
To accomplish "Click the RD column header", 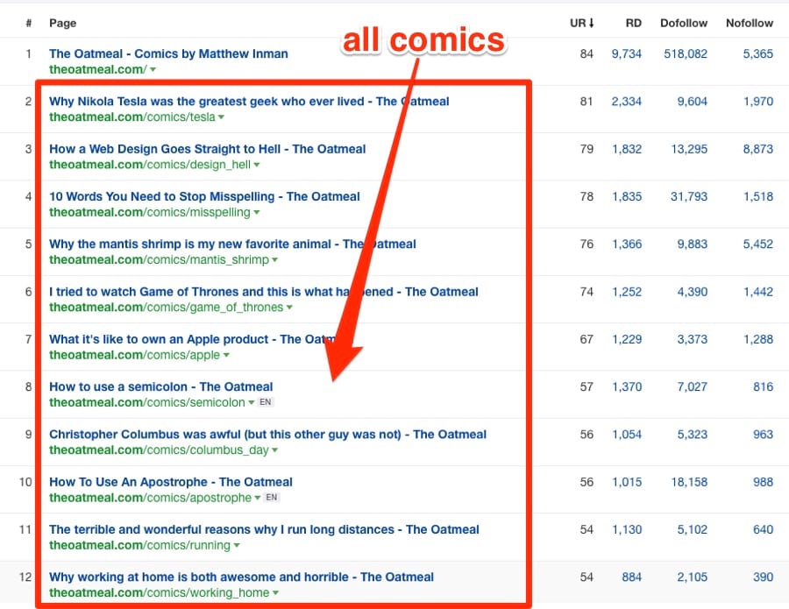I will 634,23.
